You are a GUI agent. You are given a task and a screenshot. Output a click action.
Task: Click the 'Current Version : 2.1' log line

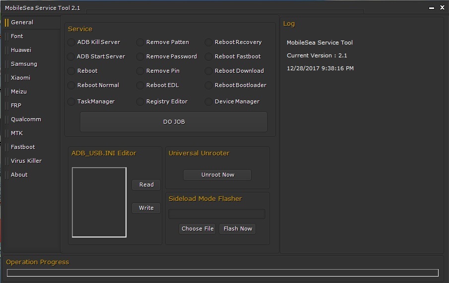click(x=317, y=55)
